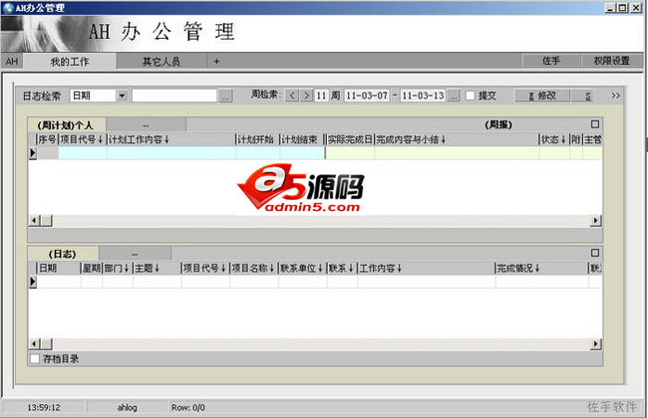Open 权限设置 settings
Image resolution: width=648 pixels, height=418 pixels.
click(612, 61)
